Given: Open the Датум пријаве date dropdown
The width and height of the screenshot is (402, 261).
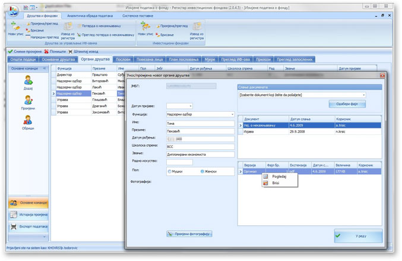Looking at the screenshot, I should point(191,106).
